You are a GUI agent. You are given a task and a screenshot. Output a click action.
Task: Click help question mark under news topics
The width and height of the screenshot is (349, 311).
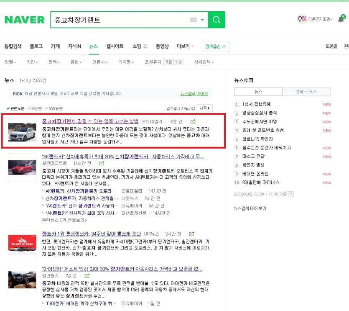point(291,194)
